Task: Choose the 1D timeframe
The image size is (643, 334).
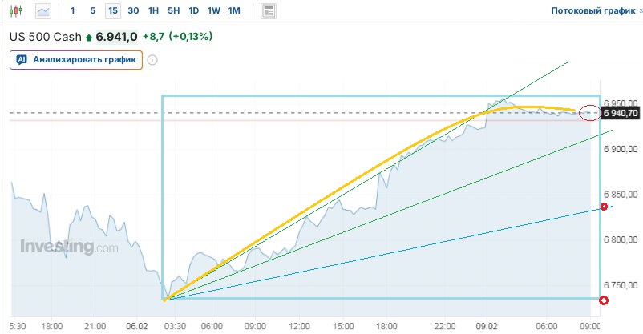Action: 193,11
